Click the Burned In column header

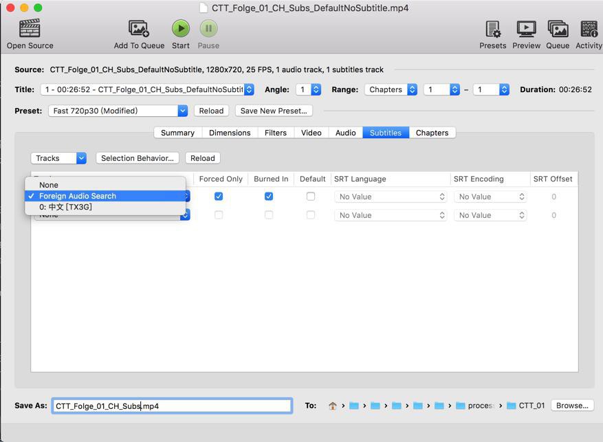[x=271, y=179]
